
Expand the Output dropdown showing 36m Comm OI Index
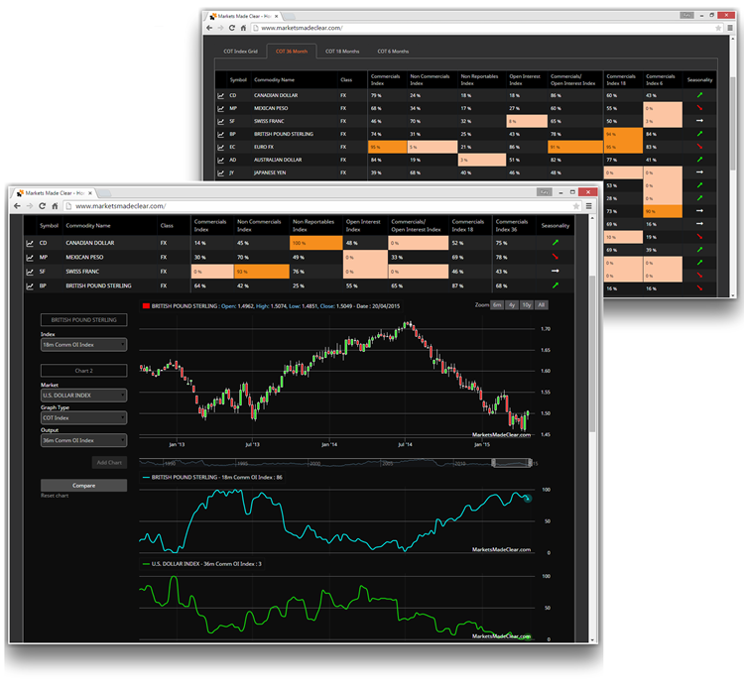coord(83,440)
